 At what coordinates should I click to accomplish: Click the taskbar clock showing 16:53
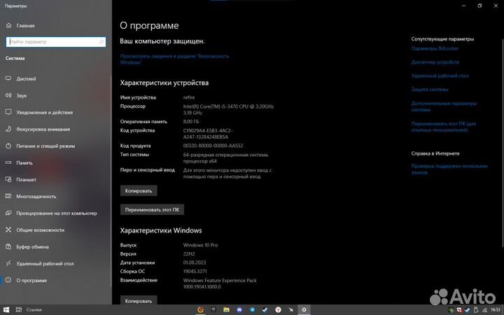[x=496, y=310]
